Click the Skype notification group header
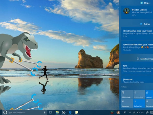 (x=145, y=3)
